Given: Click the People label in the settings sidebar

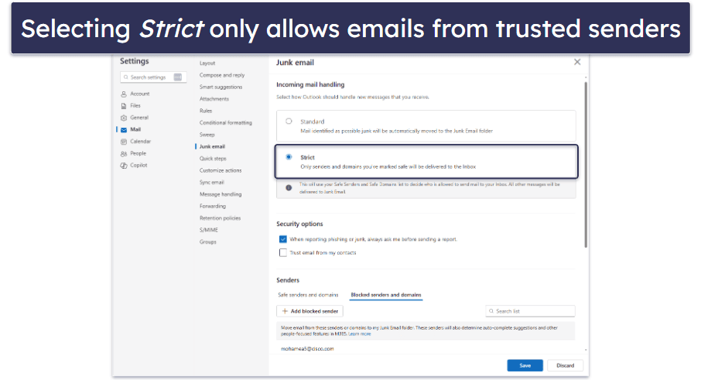Looking at the screenshot, I should [138, 153].
